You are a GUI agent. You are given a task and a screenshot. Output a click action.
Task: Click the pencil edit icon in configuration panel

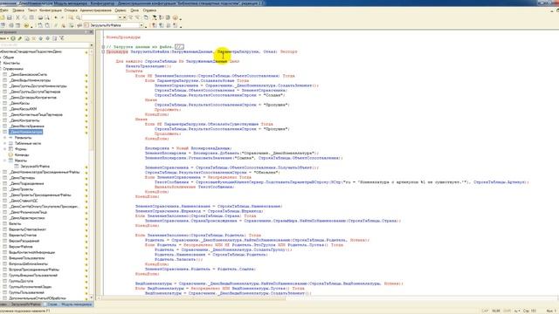pos(20,38)
